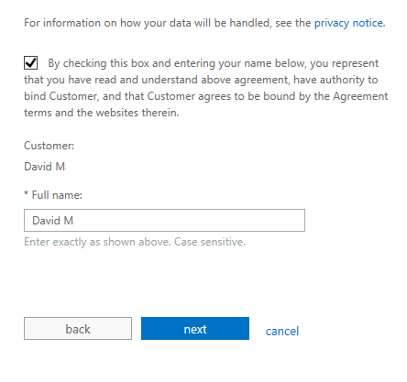The height and width of the screenshot is (382, 407).
Task: Proceed with the blue next button
Action: click(x=195, y=328)
